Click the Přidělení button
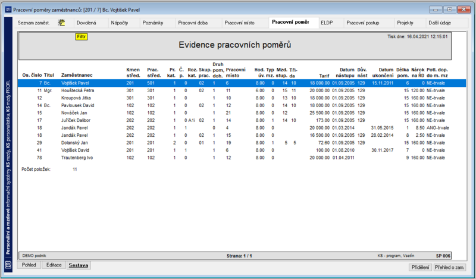 click(421, 268)
